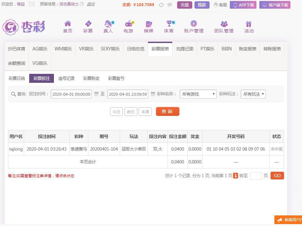This screenshot has width=302, height=226.
Task: Click the orange 查询 button
Action: pyautogui.click(x=168, y=111)
